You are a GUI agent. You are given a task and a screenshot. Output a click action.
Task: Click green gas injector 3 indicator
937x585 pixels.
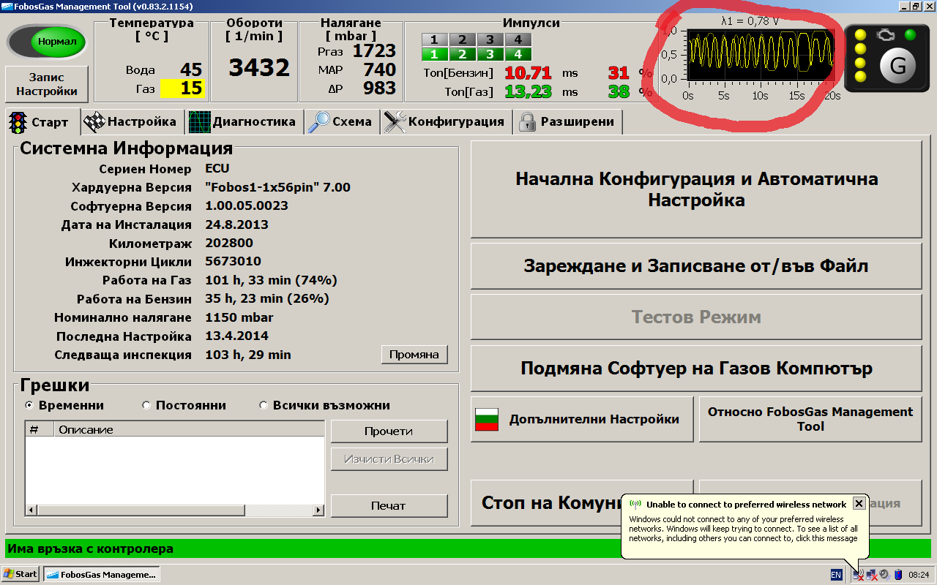[490, 54]
